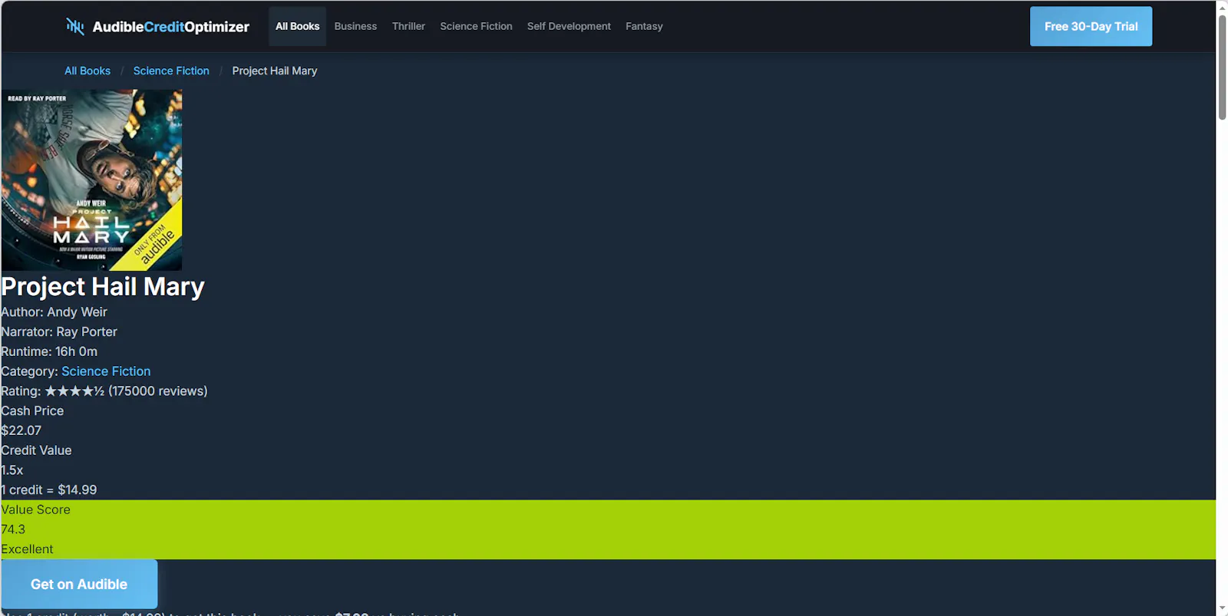Click the Cash Price label
Image resolution: width=1228 pixels, height=616 pixels.
point(32,411)
